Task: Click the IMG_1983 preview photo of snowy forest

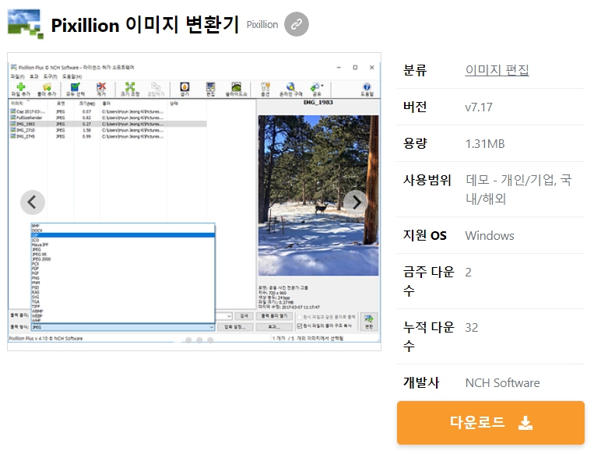Action: pos(318,195)
